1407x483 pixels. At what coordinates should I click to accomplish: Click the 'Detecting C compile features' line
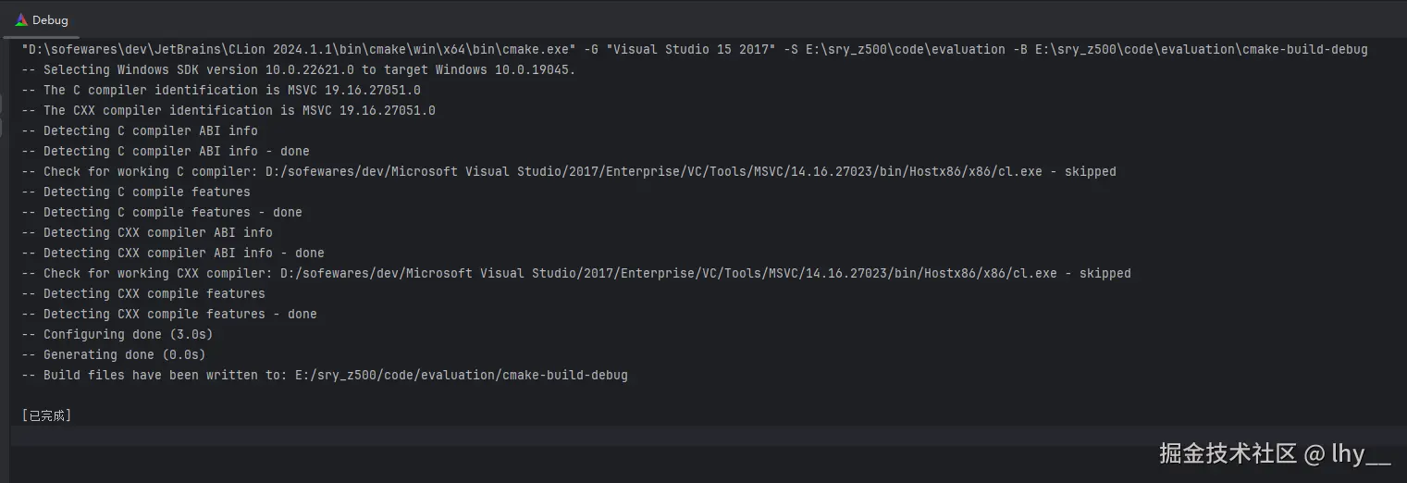click(135, 192)
